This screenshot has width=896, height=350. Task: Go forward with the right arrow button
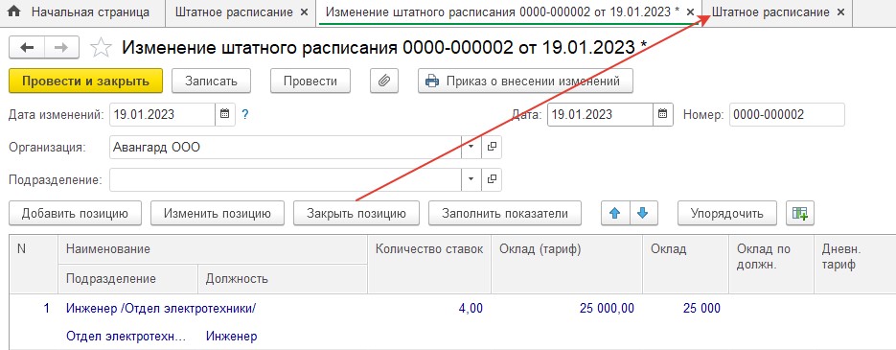pos(61,48)
